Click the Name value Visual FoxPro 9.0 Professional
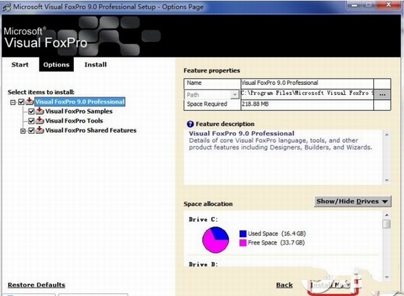Image resolution: width=404 pixels, height=296 pixels. coord(279,83)
